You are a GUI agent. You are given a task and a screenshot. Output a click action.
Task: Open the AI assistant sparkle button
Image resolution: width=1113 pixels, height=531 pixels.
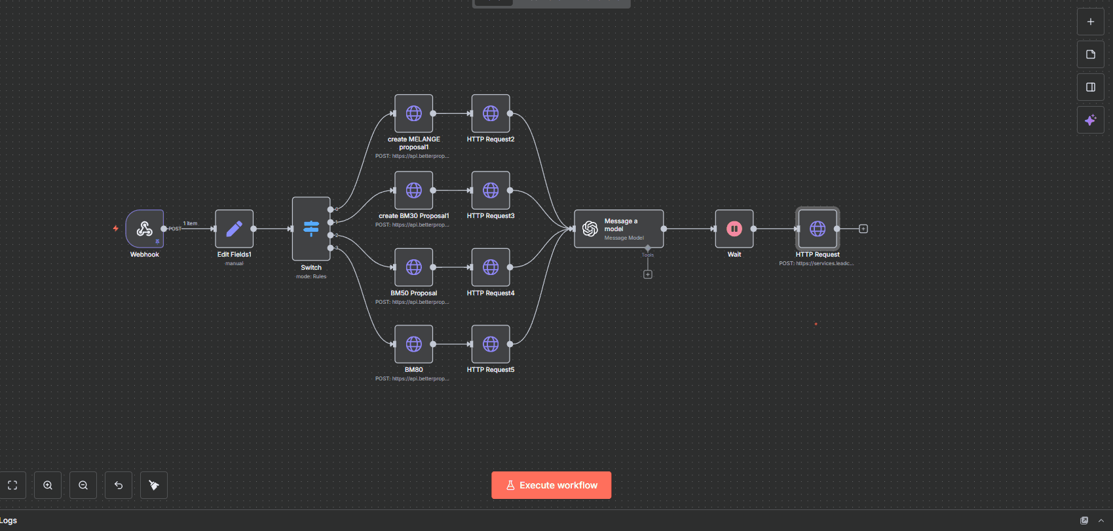(x=1091, y=120)
